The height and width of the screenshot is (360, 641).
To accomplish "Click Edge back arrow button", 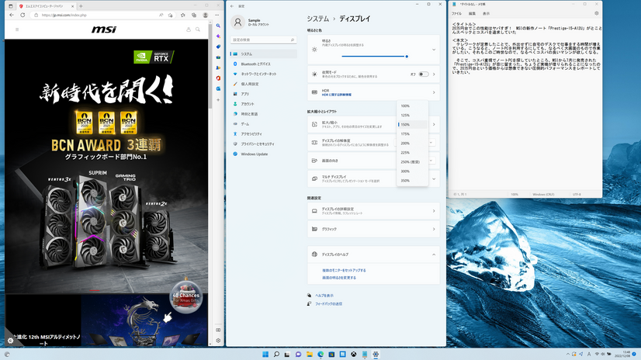I will coord(12,15).
